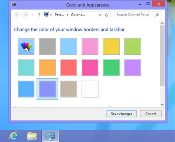Choose the highlighted periwinkle color swatch

[x=47, y=89]
